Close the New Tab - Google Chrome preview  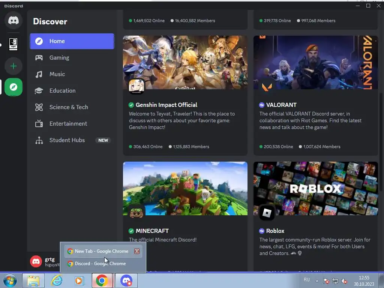(137, 251)
